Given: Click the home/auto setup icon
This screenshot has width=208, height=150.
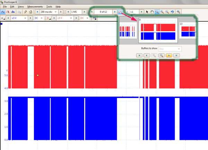Looking at the screenshot, I should point(31,11).
